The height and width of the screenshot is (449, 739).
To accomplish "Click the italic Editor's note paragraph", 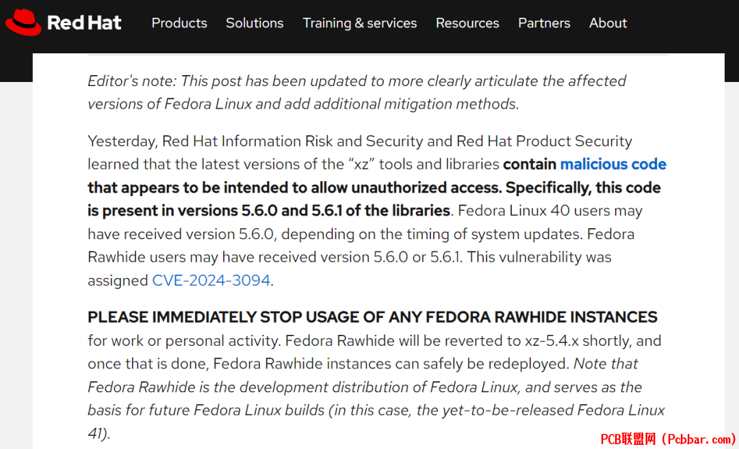I will 356,92.
